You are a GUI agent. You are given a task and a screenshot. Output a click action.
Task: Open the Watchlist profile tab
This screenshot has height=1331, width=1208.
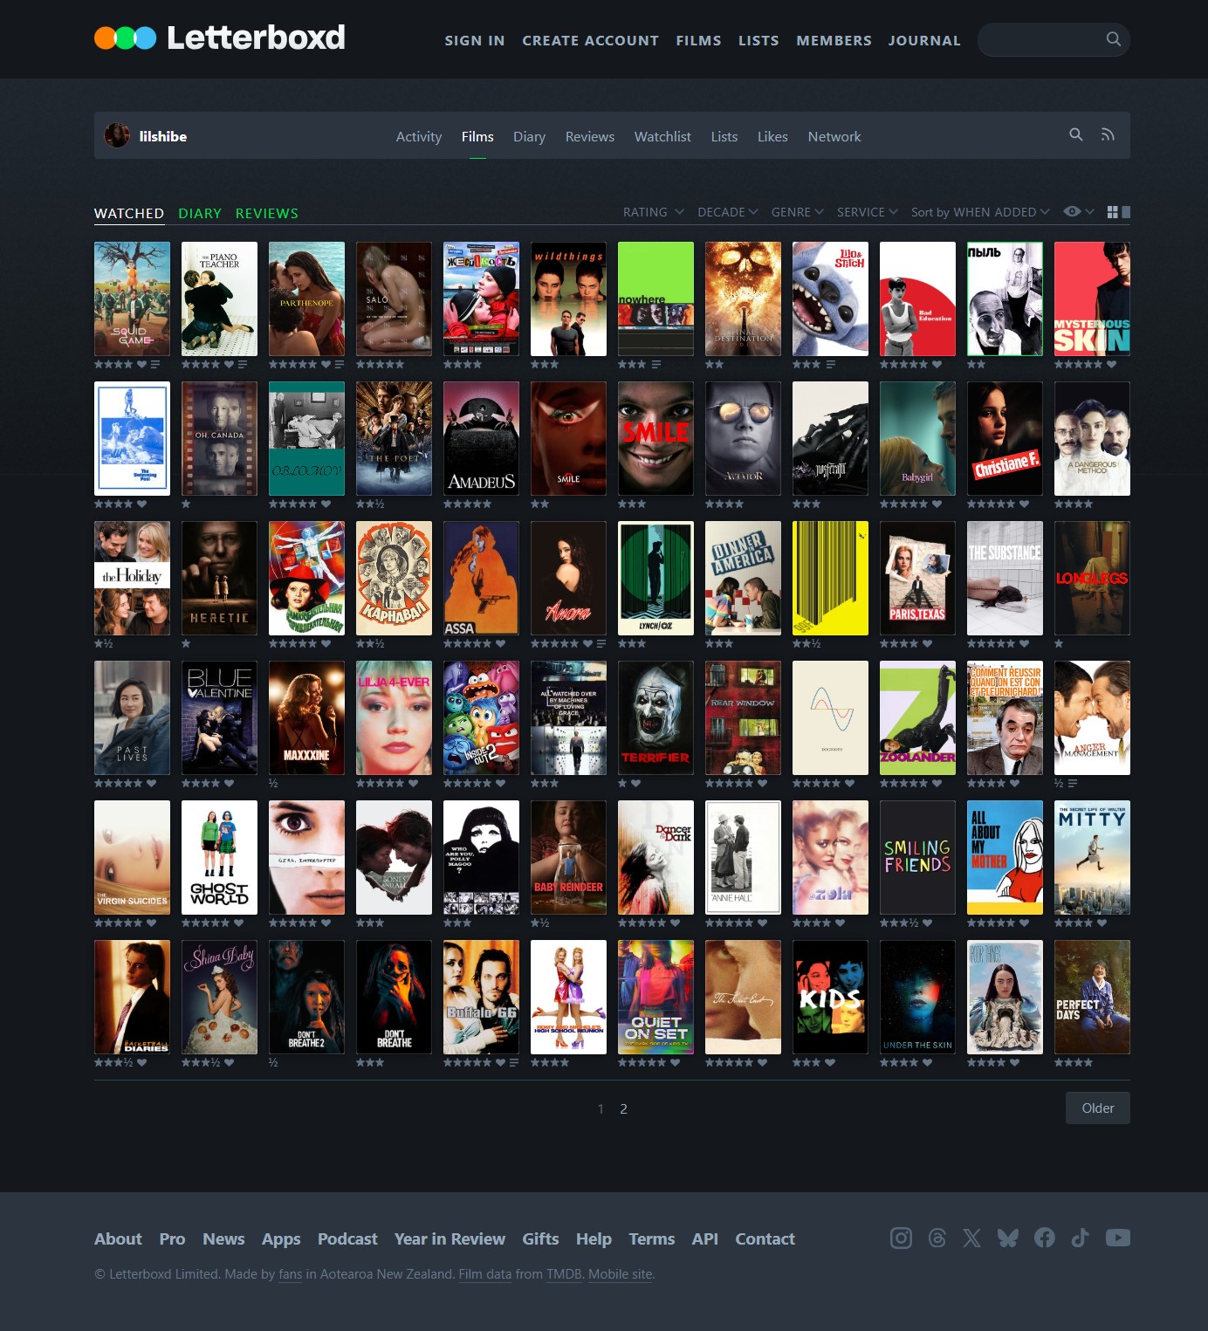pos(662,136)
